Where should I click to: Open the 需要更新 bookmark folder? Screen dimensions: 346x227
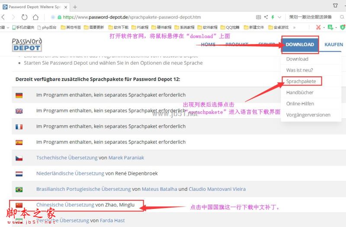(94, 27)
